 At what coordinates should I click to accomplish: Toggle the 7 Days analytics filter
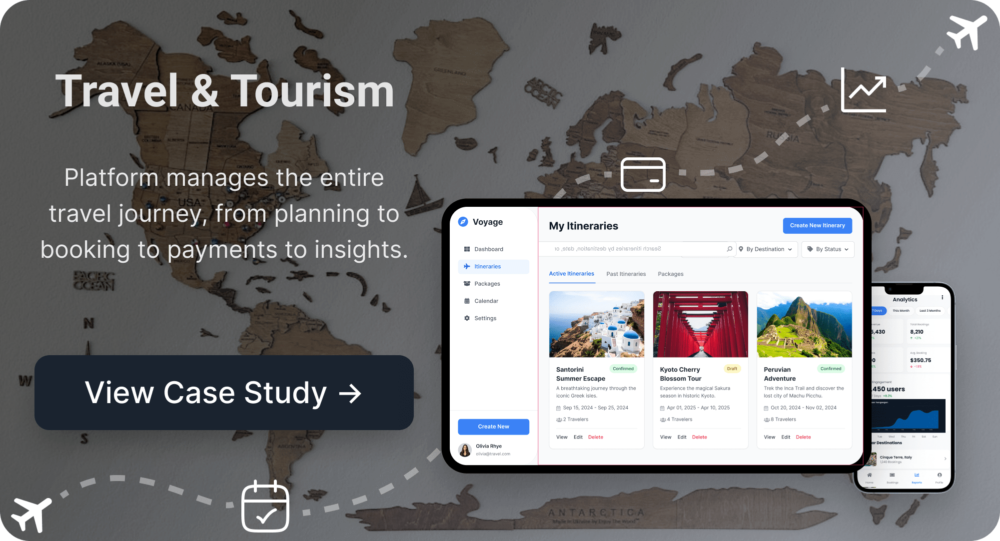876,311
